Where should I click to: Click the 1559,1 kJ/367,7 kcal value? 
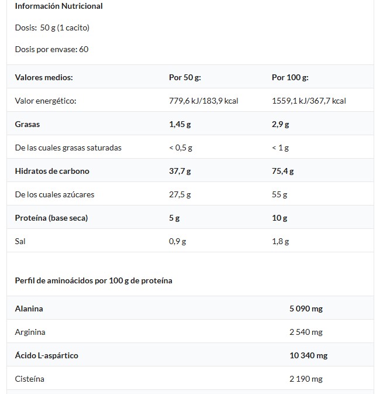point(309,101)
